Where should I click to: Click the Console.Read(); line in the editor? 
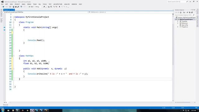(x=36, y=40)
